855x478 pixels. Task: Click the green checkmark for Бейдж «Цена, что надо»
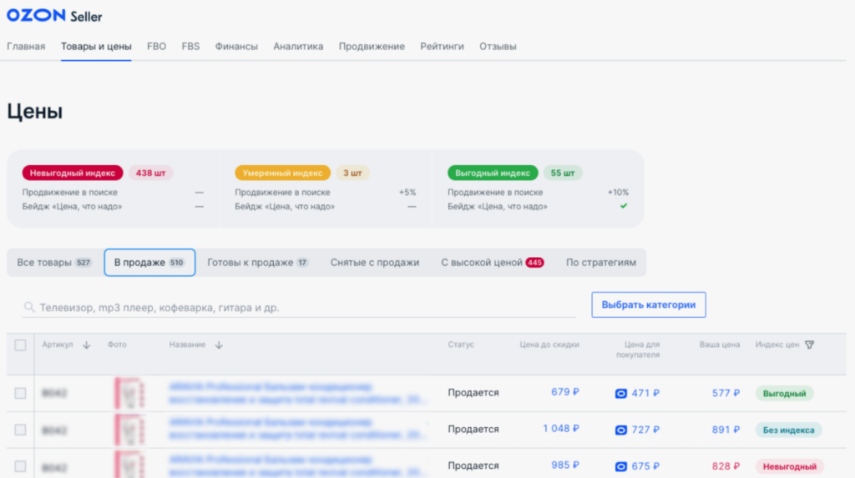(x=624, y=206)
